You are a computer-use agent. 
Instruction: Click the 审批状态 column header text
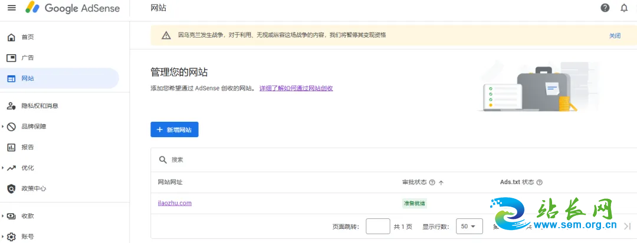pyautogui.click(x=415, y=182)
